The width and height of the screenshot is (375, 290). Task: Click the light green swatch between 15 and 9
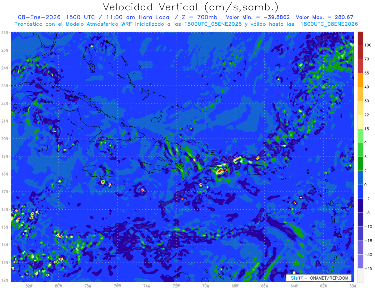(360, 135)
